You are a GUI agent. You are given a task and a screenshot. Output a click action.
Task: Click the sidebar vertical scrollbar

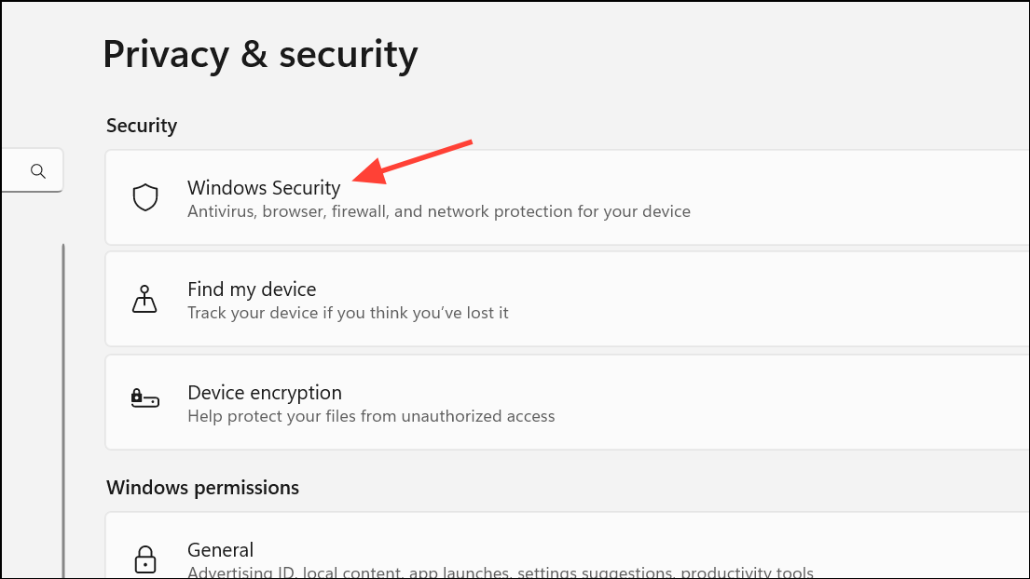[63, 411]
